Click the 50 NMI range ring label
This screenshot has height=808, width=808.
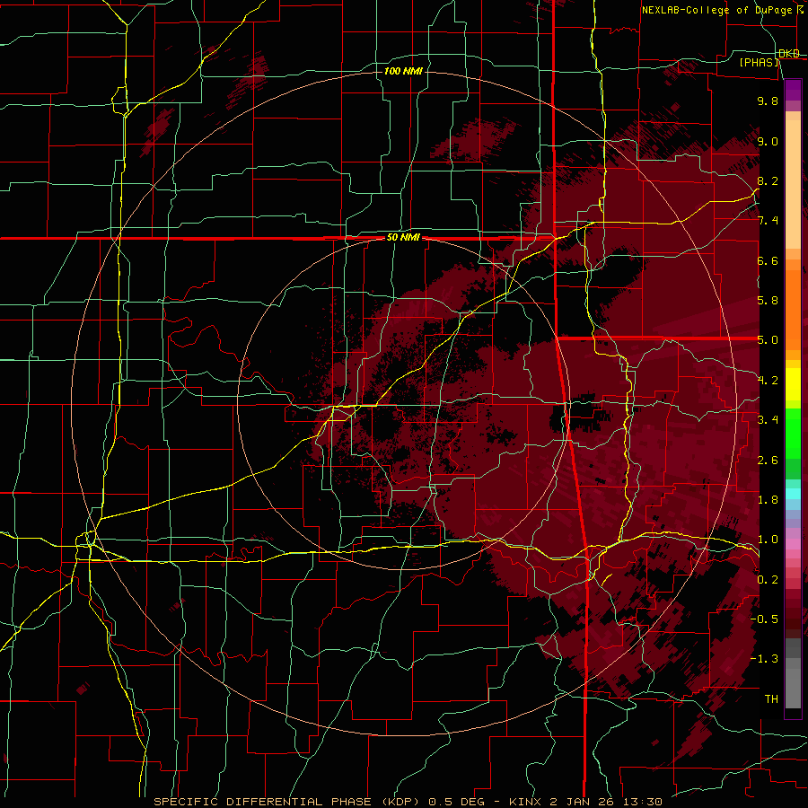coord(403,237)
